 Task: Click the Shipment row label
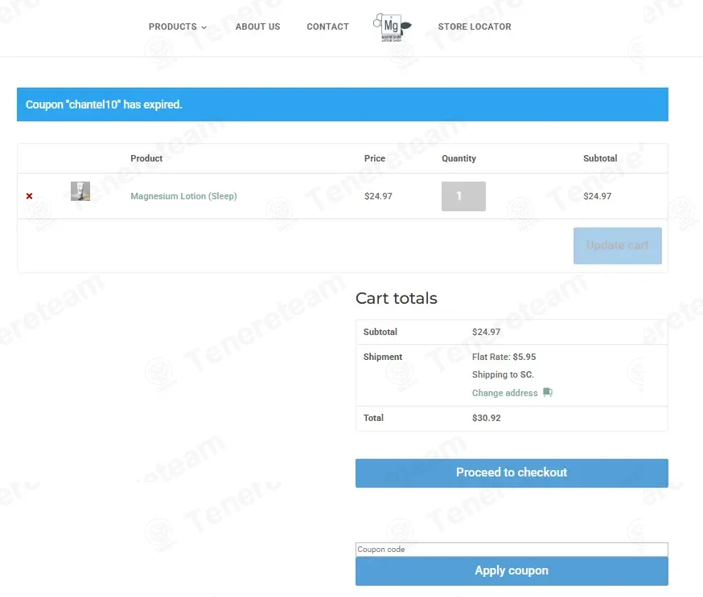(382, 357)
